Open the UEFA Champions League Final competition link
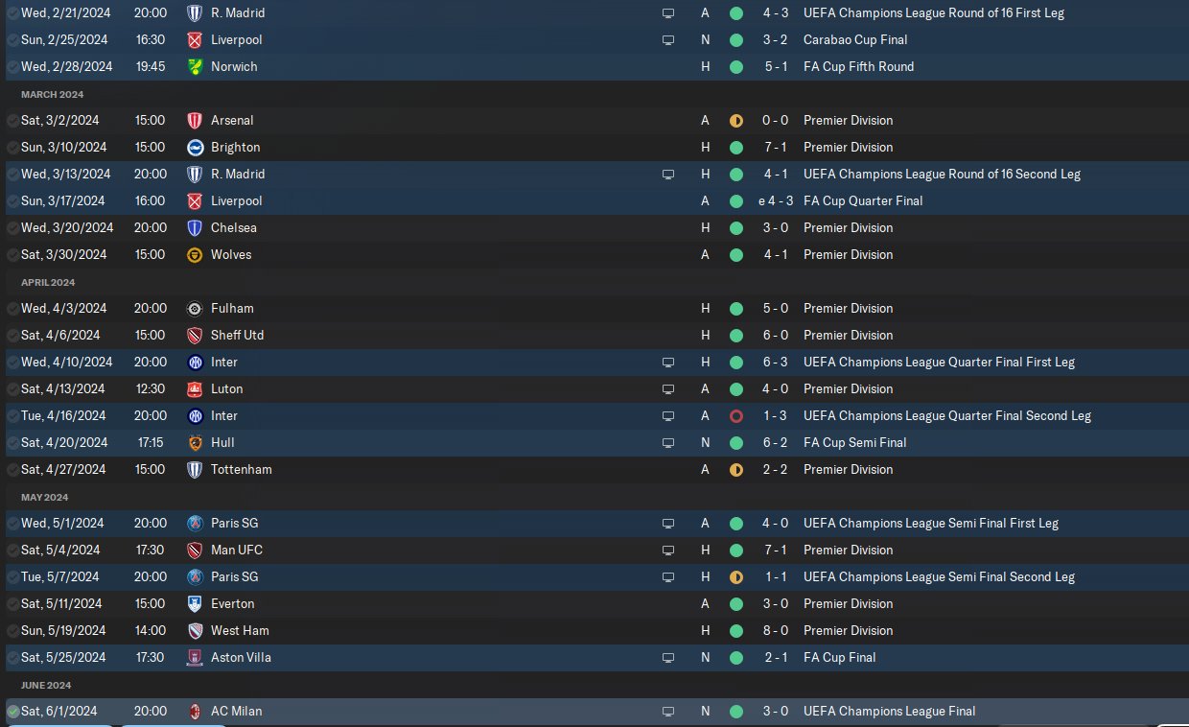The width and height of the screenshot is (1189, 727). pyautogui.click(x=890, y=711)
